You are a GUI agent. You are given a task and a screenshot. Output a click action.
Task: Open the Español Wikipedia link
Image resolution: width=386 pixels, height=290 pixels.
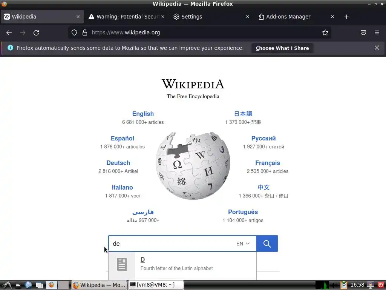pyautogui.click(x=123, y=138)
